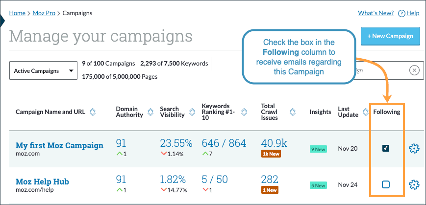The height and width of the screenshot is (205, 426).
Task: Navigate to Moz Pro breadcrumb
Action: pyautogui.click(x=45, y=13)
